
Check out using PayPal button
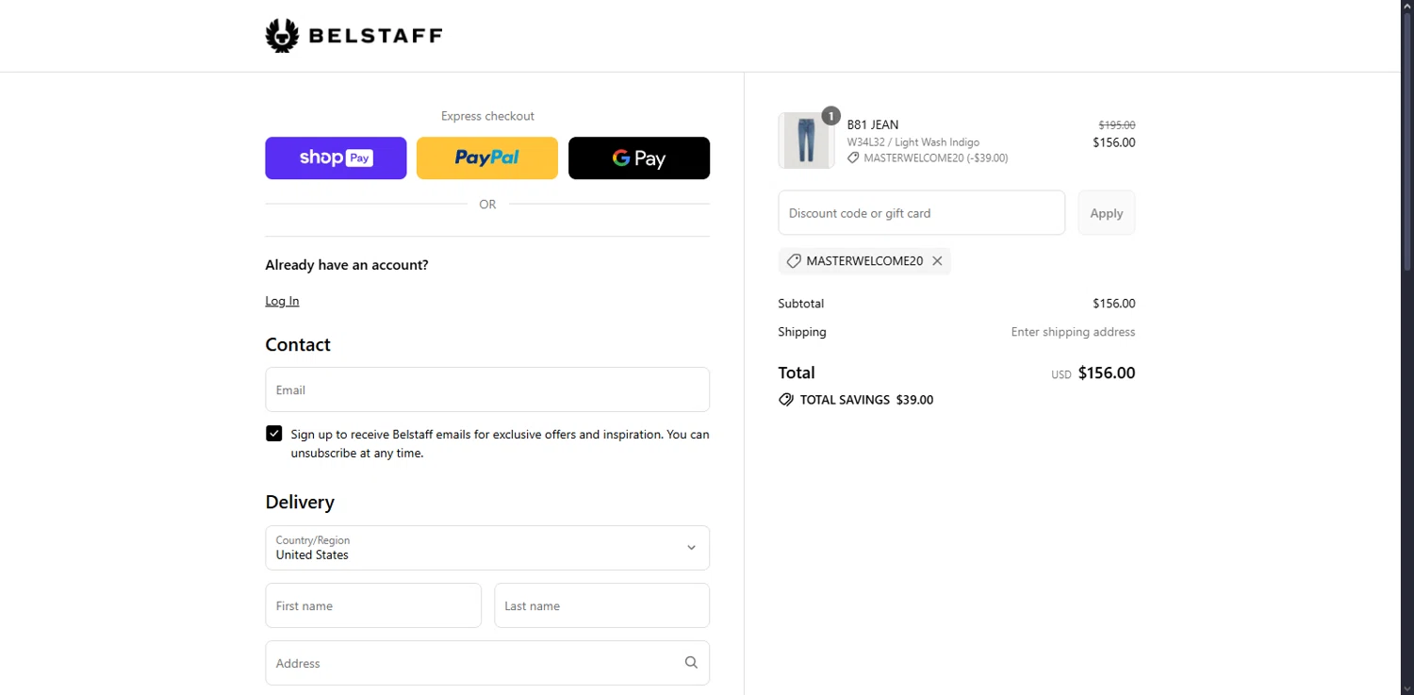point(487,157)
